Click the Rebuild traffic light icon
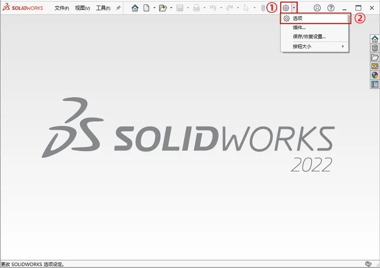 (263, 8)
